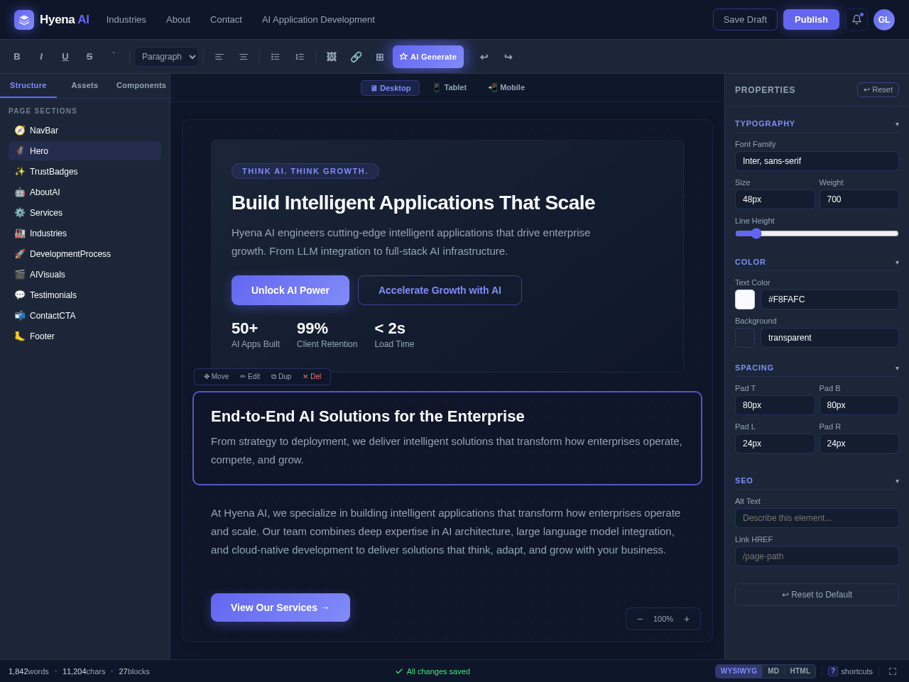This screenshot has height=682, width=909.
Task: Open the Components tab
Action: coord(141,85)
